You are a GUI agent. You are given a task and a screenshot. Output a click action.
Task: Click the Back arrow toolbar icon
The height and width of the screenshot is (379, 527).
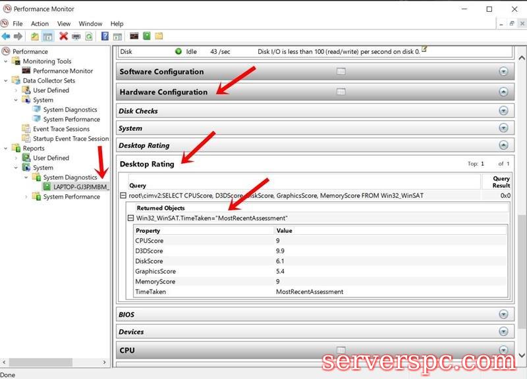[7, 36]
